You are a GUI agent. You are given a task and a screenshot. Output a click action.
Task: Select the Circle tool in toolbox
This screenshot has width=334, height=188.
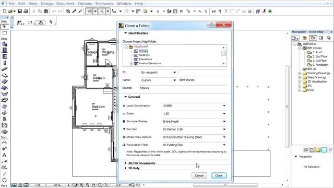4,180
